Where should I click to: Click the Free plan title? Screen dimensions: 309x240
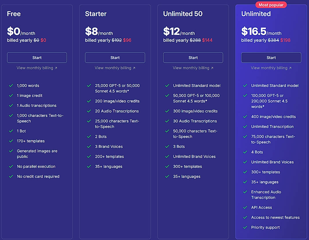(x=14, y=14)
